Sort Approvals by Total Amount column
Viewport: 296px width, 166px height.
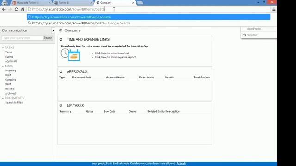[202, 77]
